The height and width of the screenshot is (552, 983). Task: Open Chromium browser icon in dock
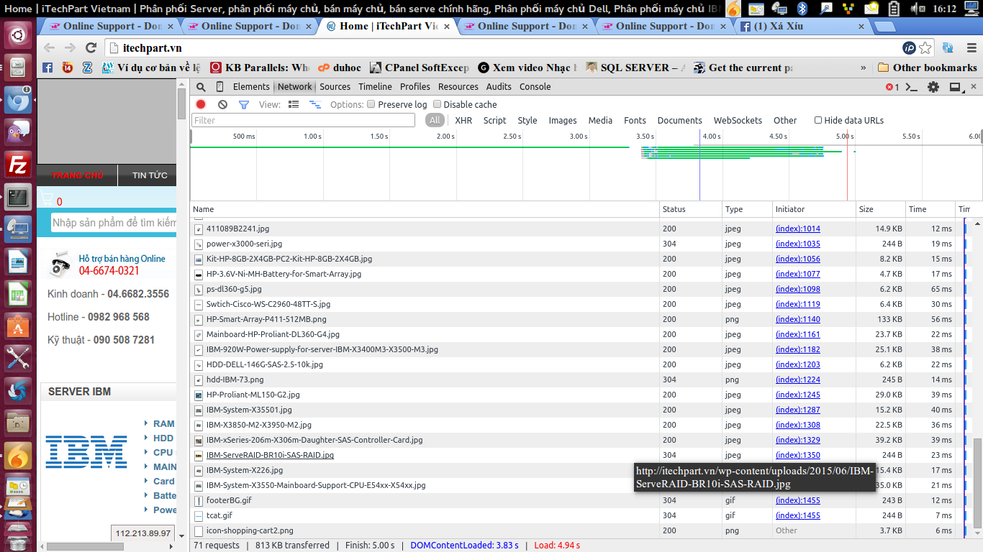tap(18, 100)
